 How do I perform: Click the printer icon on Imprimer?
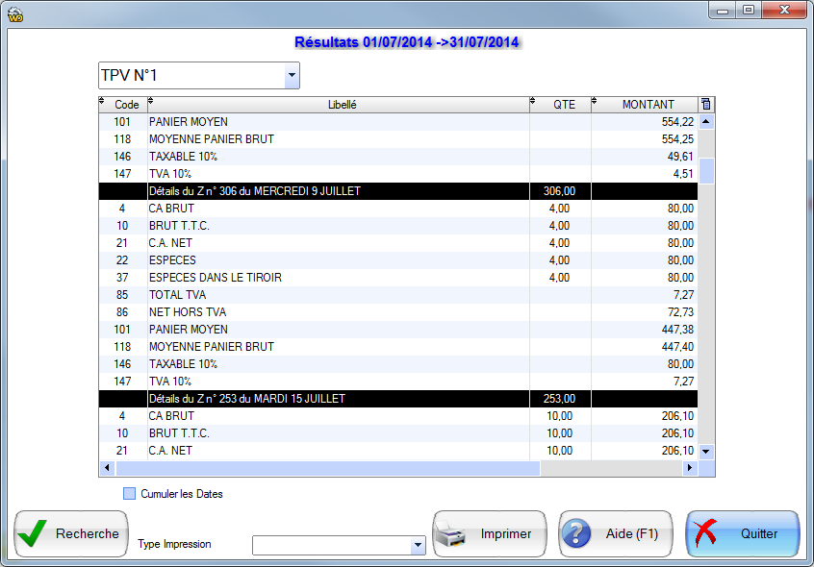(x=453, y=534)
